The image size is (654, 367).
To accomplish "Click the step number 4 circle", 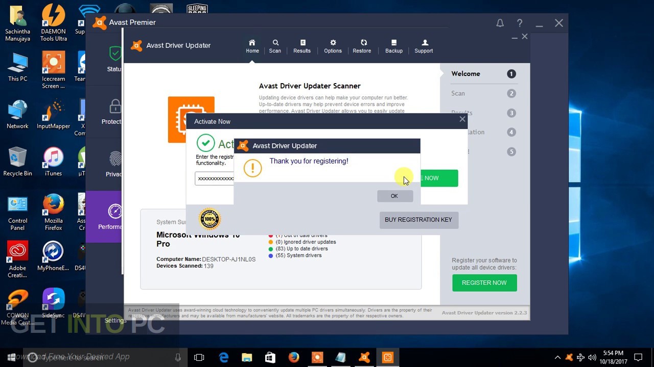I will click(511, 133).
